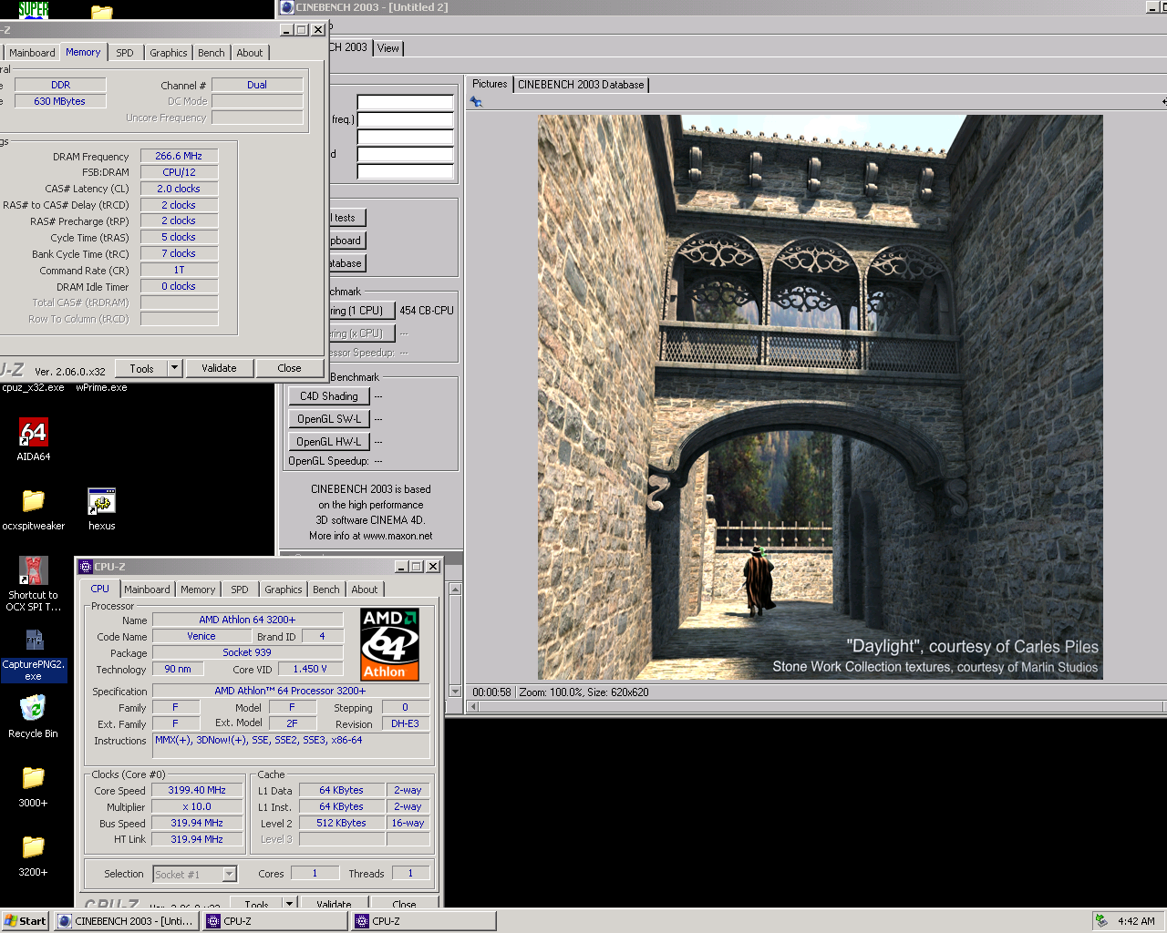Activate the second CPU-Z taskbar item
Screen dimensions: 1167x933
(x=424, y=921)
